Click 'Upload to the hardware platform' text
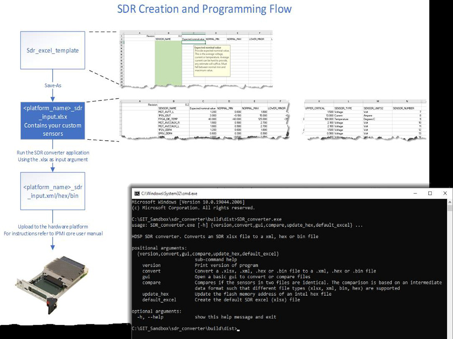The height and width of the screenshot is (339, 453). (x=53, y=226)
